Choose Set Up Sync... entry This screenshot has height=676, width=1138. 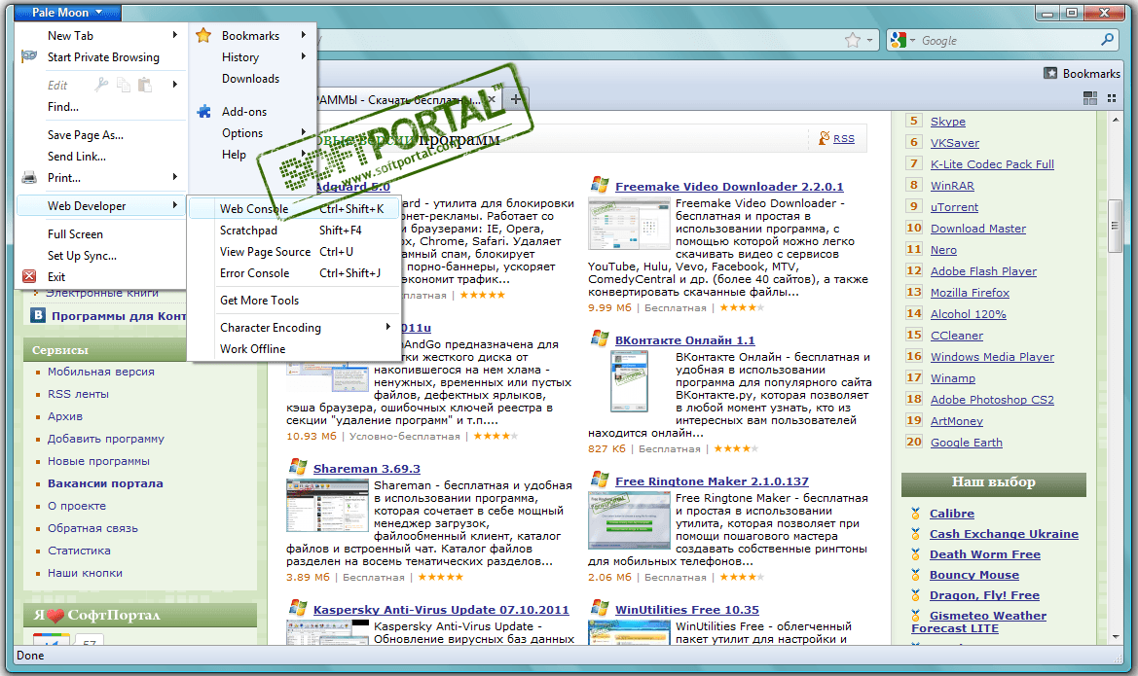pyautogui.click(x=100, y=255)
